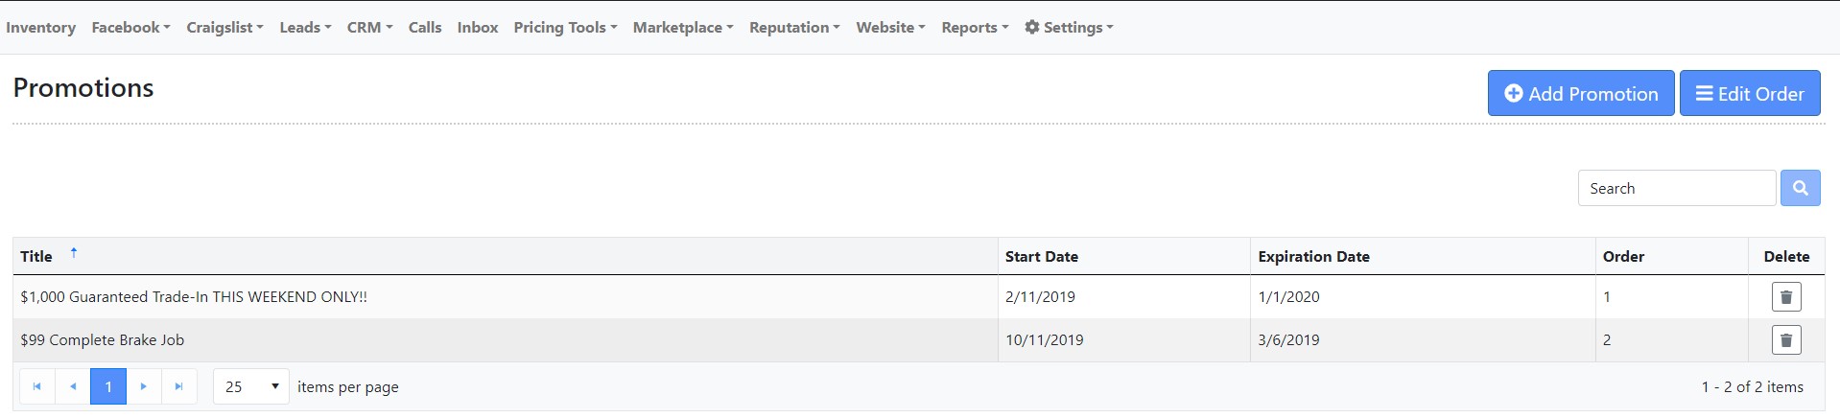Click the blue search magnifier button

(1800, 188)
